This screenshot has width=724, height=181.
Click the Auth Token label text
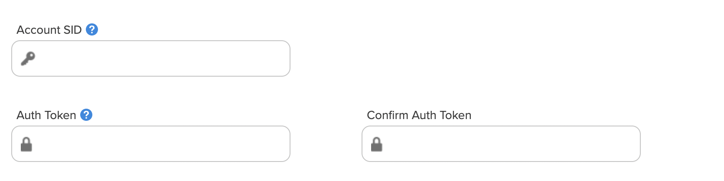coord(46,115)
